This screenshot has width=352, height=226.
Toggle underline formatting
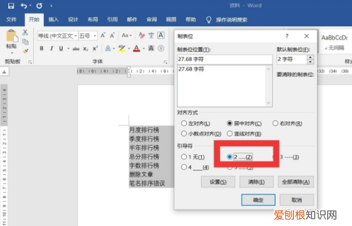click(61, 49)
